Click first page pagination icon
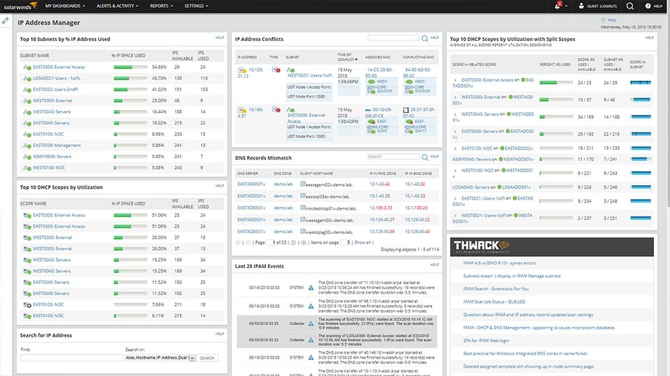Image resolution: width=670 pixels, height=376 pixels. tap(238, 242)
